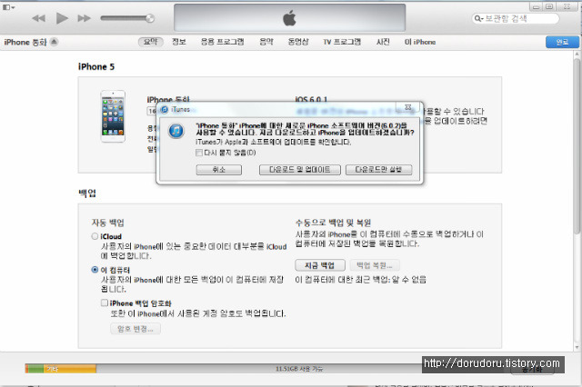This screenshot has width=582, height=387.
Task: Click the rewind previous track button
Action: (38, 18)
